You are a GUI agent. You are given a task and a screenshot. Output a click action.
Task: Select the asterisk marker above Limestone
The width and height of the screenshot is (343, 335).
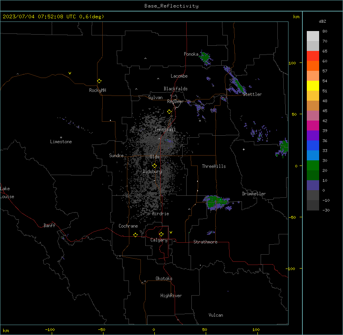[x=61, y=138]
